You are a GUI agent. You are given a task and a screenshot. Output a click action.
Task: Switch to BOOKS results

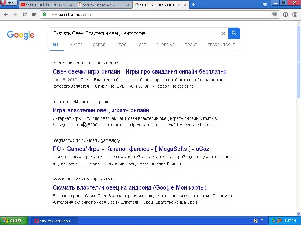point(191,45)
